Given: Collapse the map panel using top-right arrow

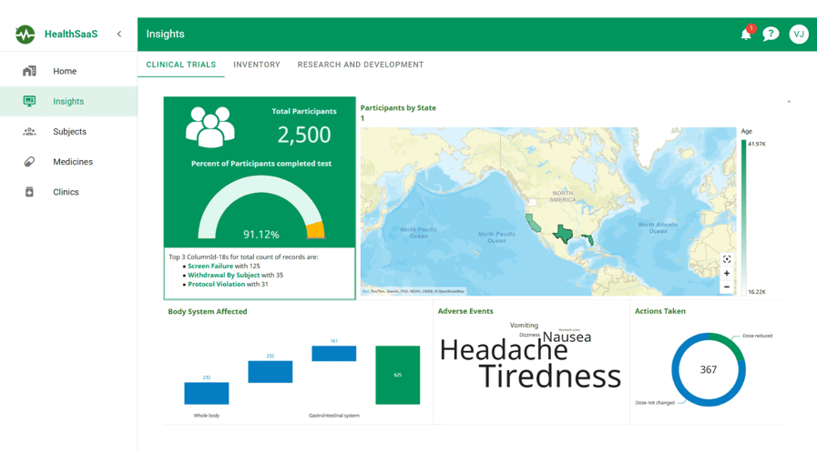Looking at the screenshot, I should (789, 102).
